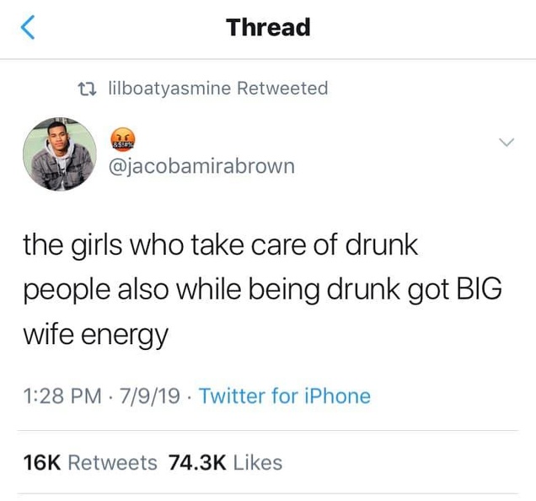Tap the Retweets label next to 16K
This screenshot has width=536, height=501.
click(113, 463)
